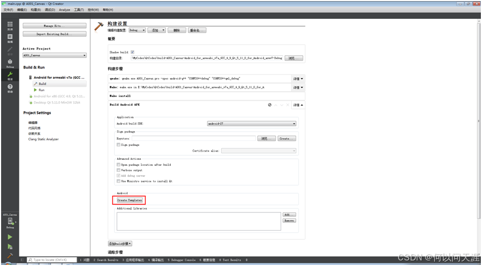Disable the Build Android APK step icon
The image size is (482, 266).
pos(270,105)
